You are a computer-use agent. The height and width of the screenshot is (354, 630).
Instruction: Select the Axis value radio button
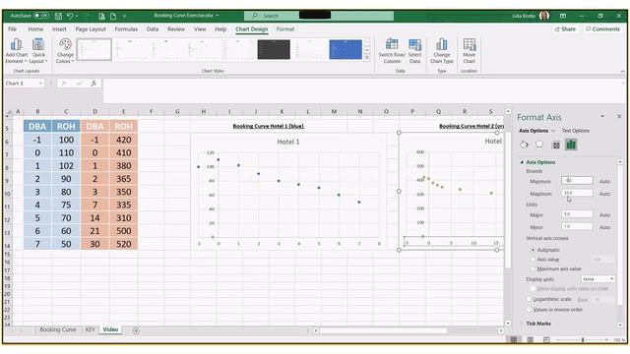pyautogui.click(x=534, y=260)
